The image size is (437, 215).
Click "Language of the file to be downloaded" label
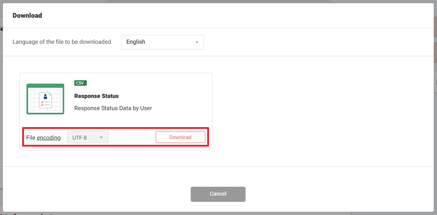(62, 42)
